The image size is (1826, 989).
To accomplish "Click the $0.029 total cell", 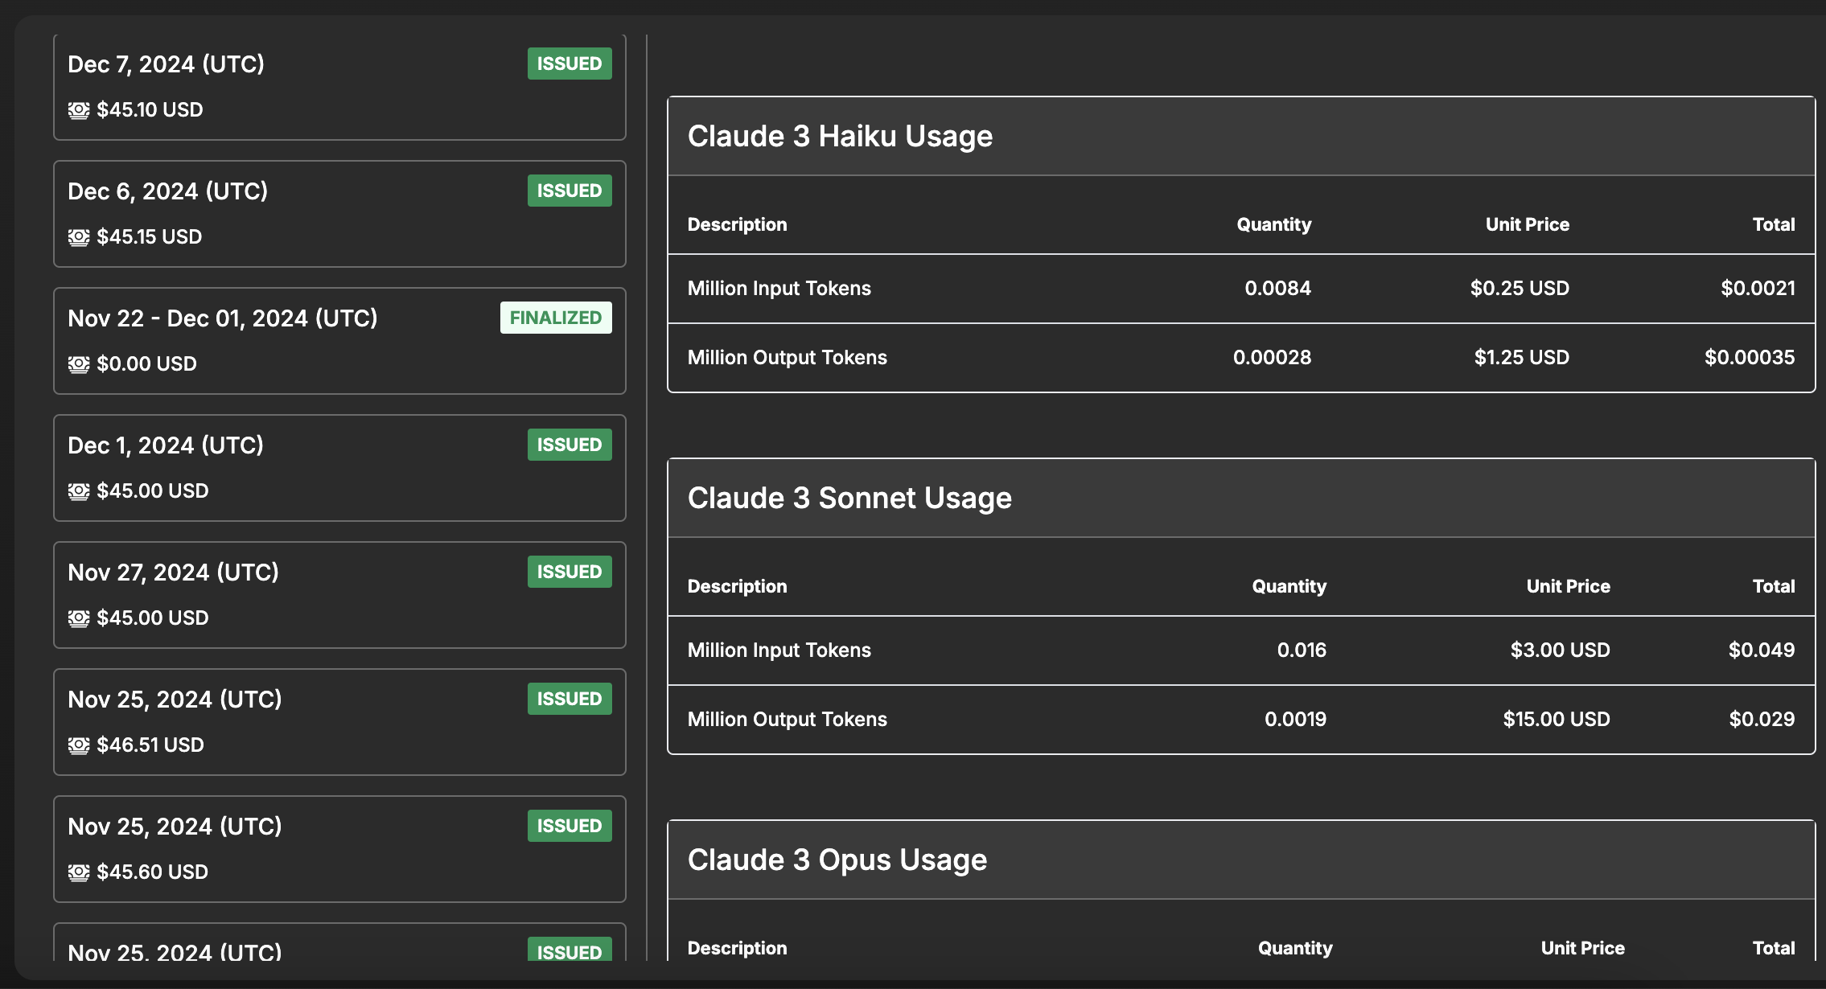I will [1762, 719].
